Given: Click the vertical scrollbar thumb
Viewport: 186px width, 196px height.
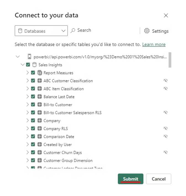Looking at the screenshot, I should pyautogui.click(x=170, y=60).
